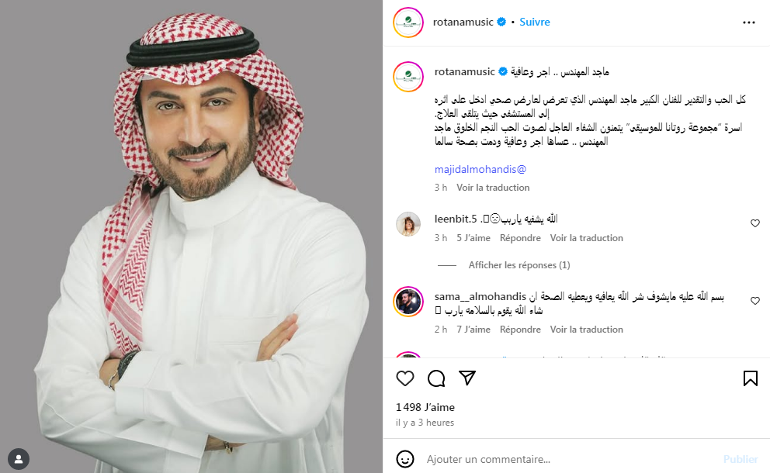Open leenbit.5's avatar
This screenshot has height=473, width=770.
tap(408, 224)
